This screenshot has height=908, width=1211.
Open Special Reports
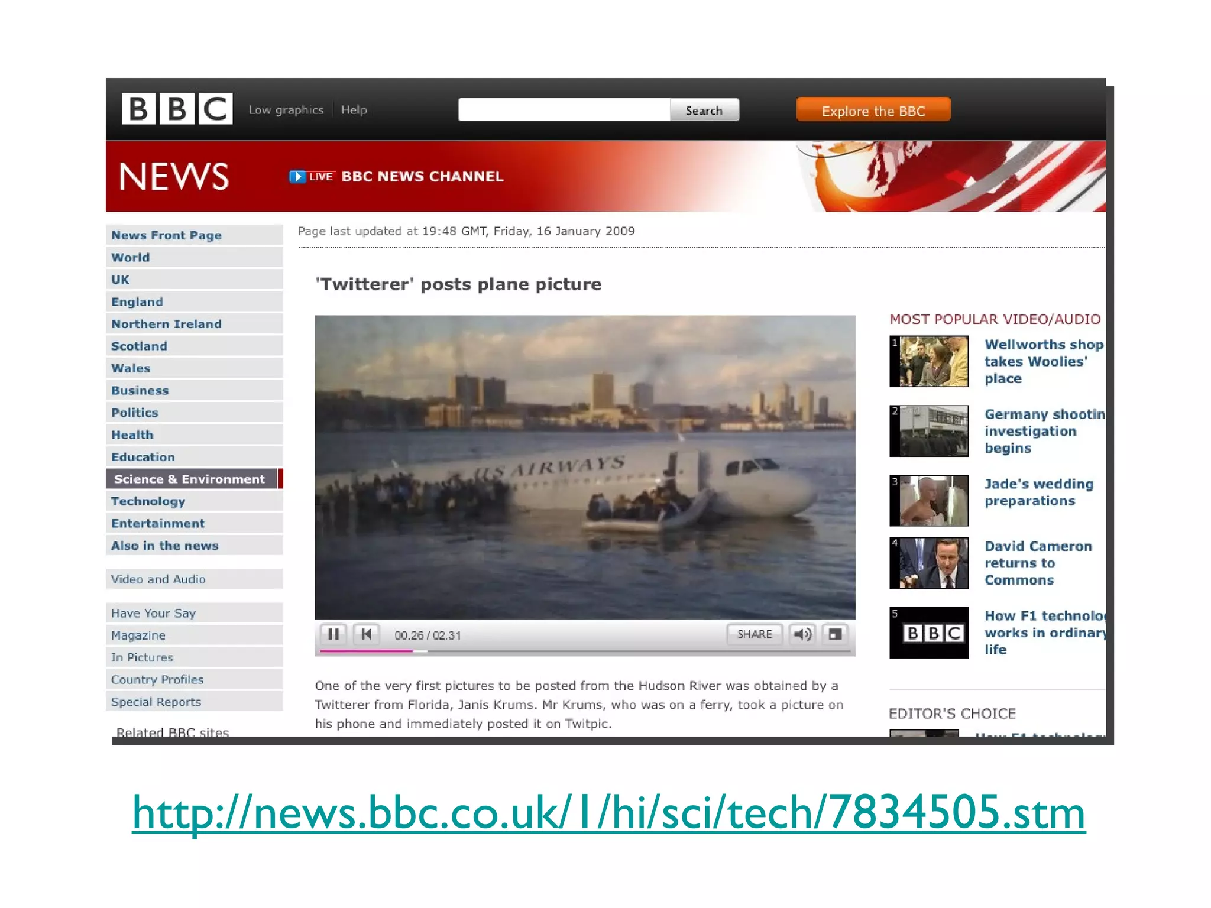click(195, 702)
